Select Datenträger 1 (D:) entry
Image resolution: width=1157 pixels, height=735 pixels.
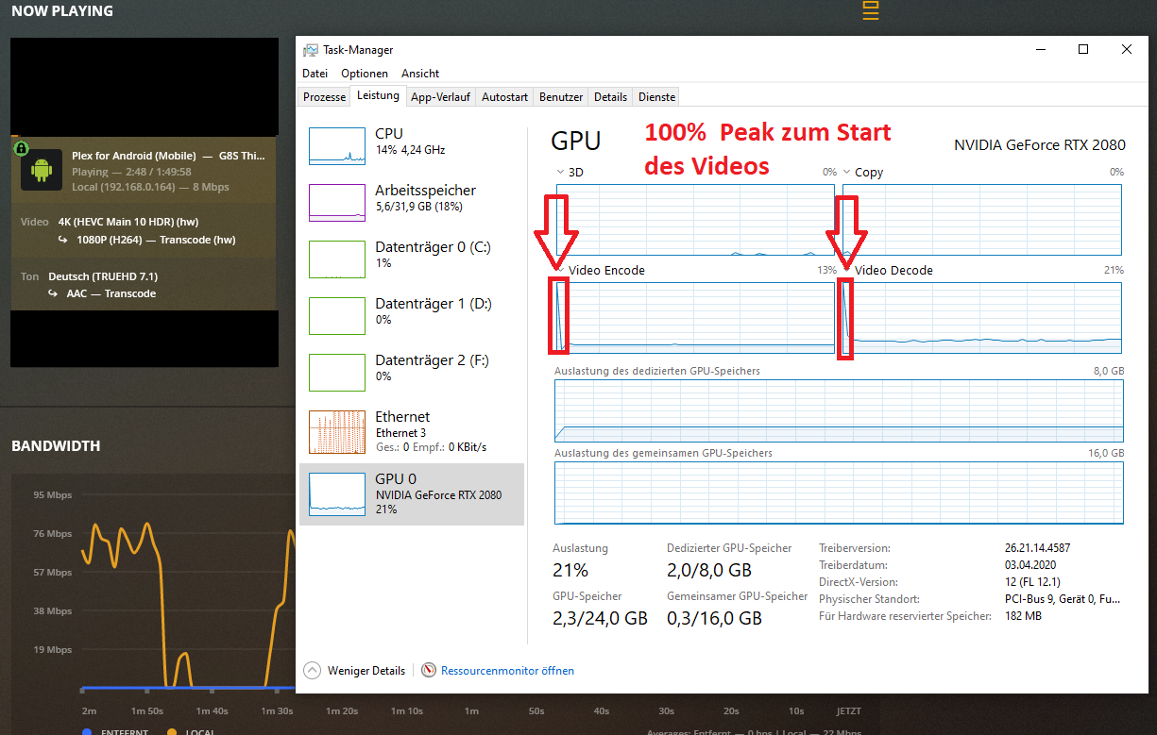[x=412, y=316]
